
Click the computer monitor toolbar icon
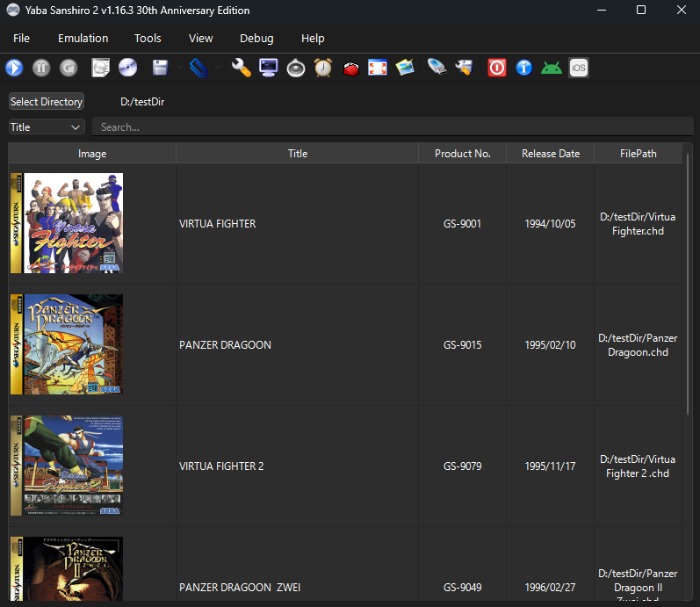[x=268, y=68]
